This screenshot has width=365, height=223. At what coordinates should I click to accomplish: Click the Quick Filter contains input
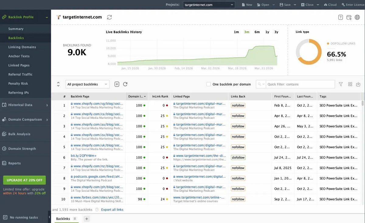301,84
